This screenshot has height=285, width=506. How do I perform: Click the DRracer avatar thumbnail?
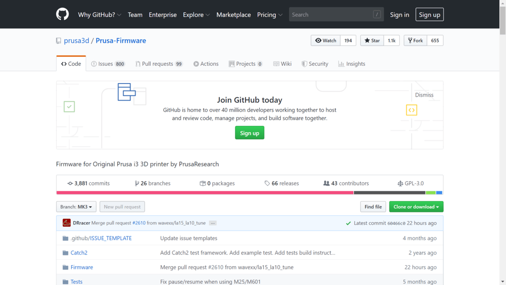click(x=67, y=223)
